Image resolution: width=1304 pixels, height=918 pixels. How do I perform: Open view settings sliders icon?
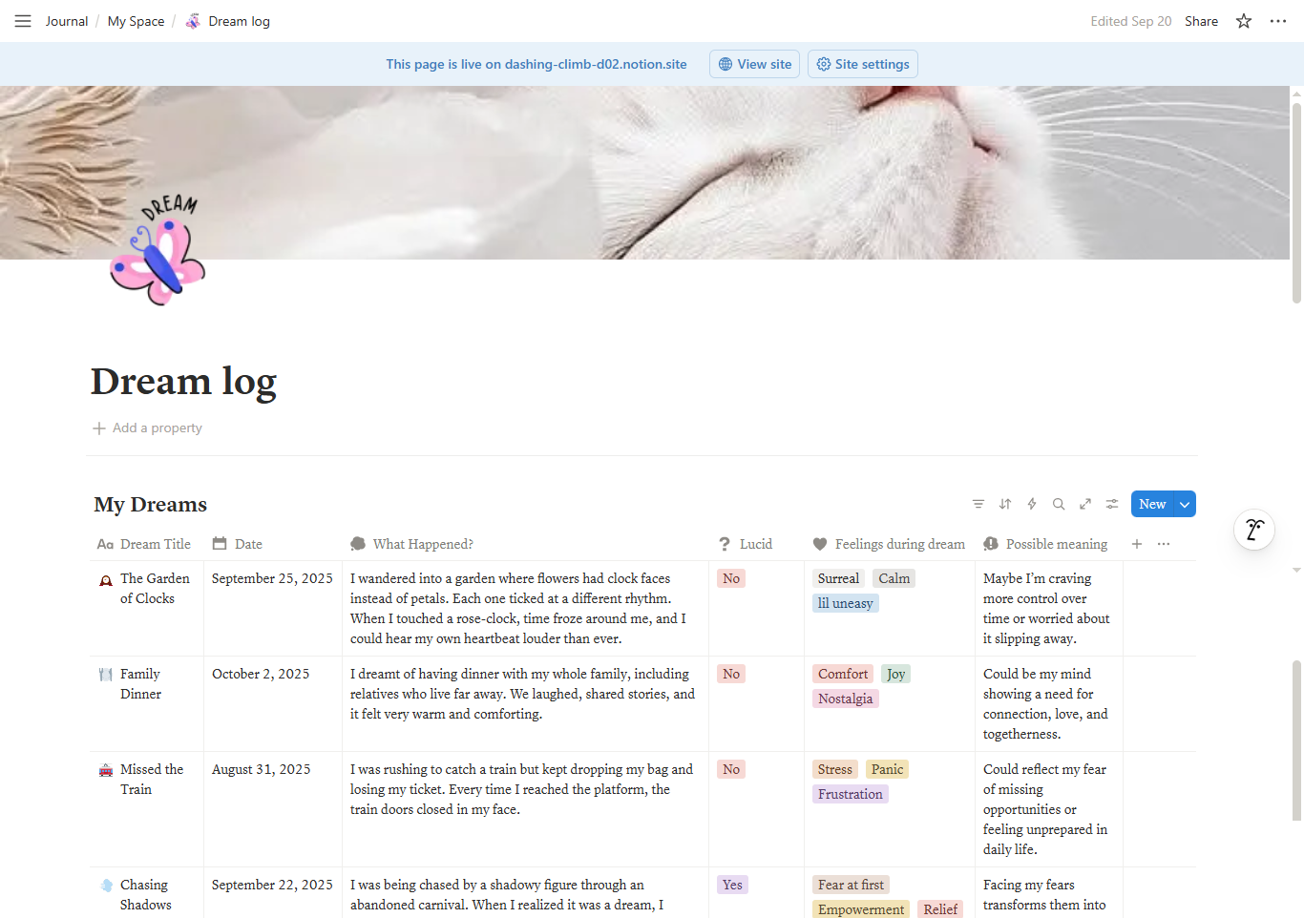[1112, 504]
